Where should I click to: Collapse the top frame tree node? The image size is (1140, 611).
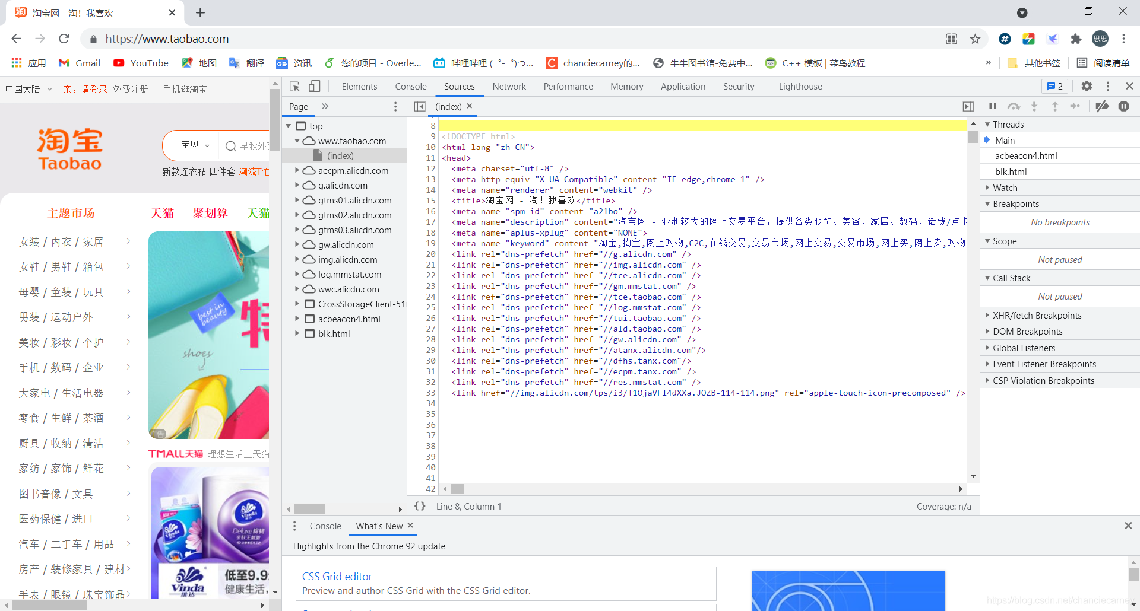(289, 126)
